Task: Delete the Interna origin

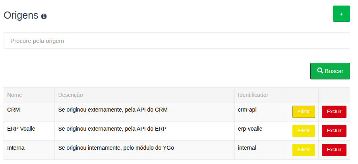Action: (334, 150)
